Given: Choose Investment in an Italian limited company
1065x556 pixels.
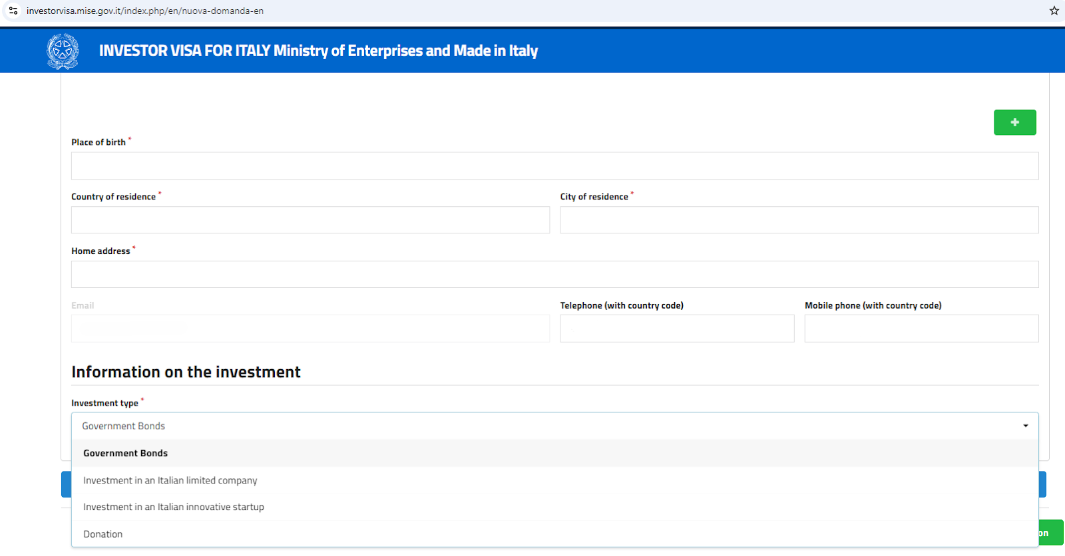Looking at the screenshot, I should coord(170,480).
